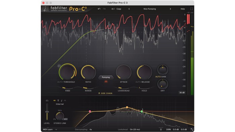Open the 36 dB display range menu
The width and height of the screenshot is (235, 132).
tap(182, 93)
